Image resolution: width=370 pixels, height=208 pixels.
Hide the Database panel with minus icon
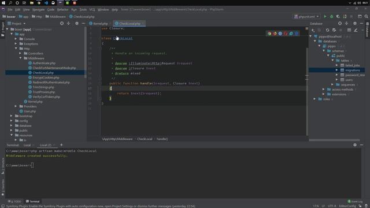point(361,23)
